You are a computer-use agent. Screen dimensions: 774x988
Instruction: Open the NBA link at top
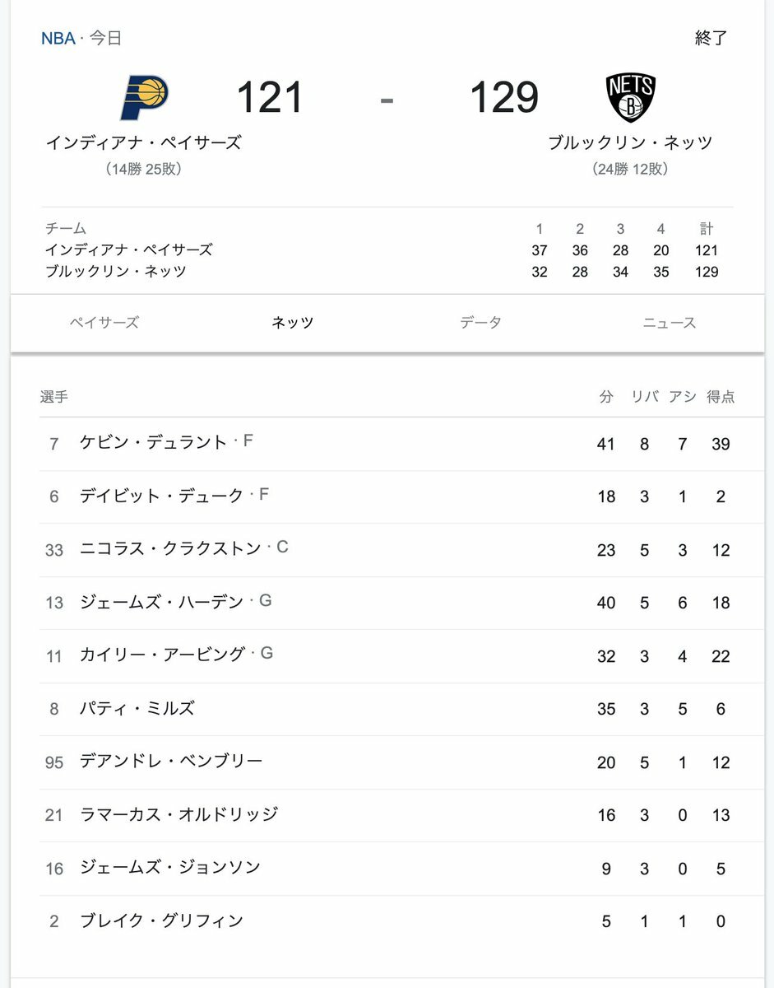58,38
